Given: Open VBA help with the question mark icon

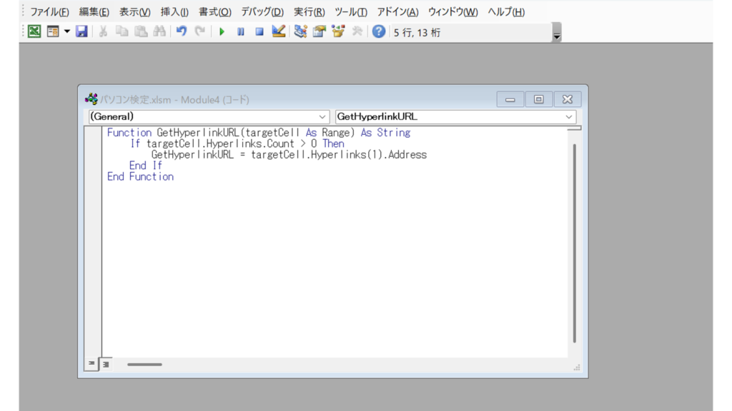Looking at the screenshot, I should [x=379, y=31].
